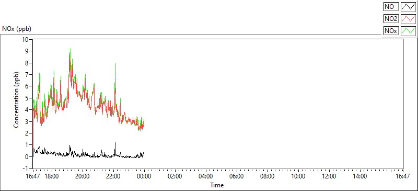This screenshot has height=191, width=418.
Task: Click the 12:00 time axis tick label
Action: 329,176
